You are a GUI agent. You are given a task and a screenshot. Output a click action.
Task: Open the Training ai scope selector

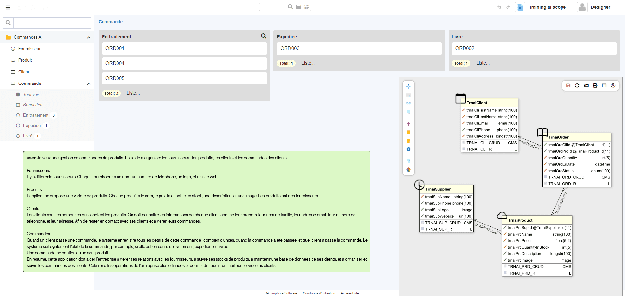tap(541, 7)
